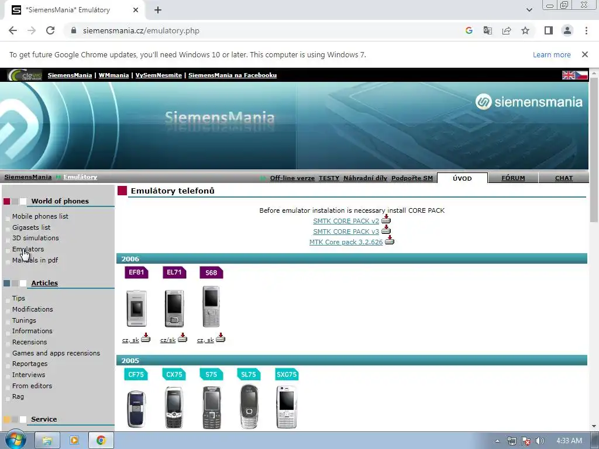Open the 3D simulations link
The width and height of the screenshot is (599, 449).
[36, 238]
